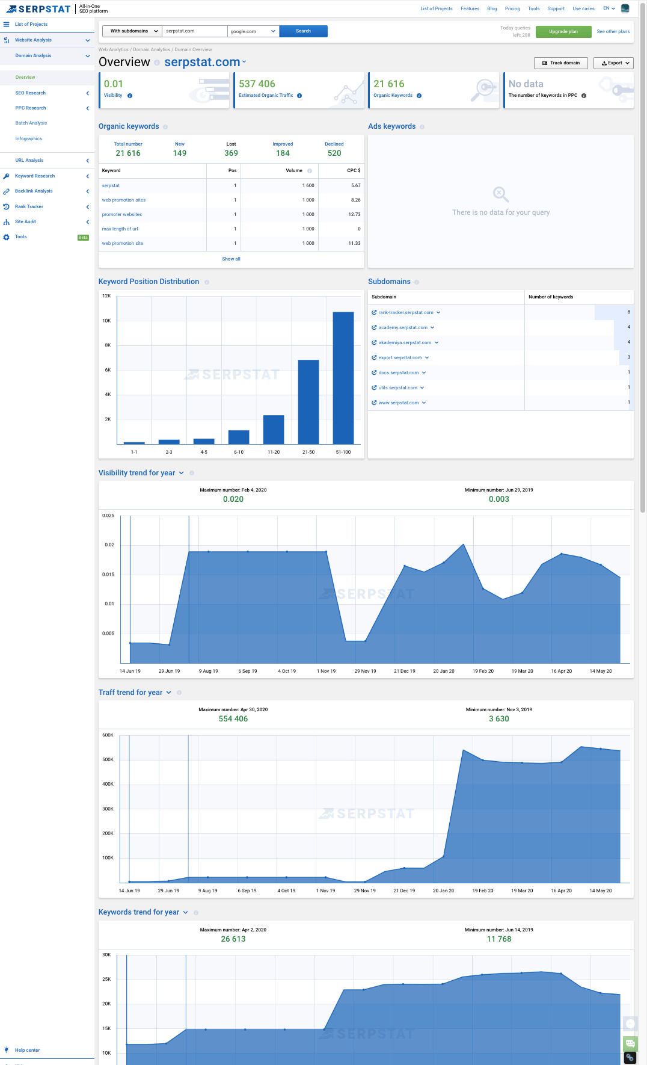This screenshot has width=647, height=1065.
Task: Click the Site Audit hierarchy icon
Action: pyautogui.click(x=6, y=222)
